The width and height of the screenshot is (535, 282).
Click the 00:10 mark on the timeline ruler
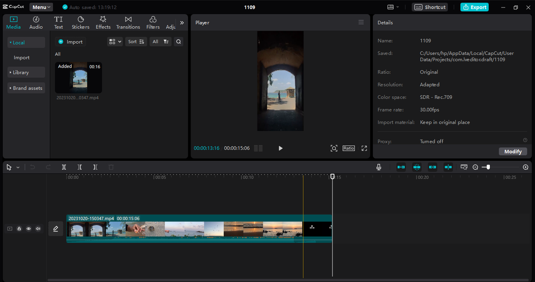(x=248, y=178)
